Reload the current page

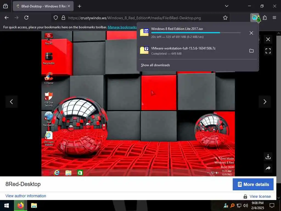point(26,18)
